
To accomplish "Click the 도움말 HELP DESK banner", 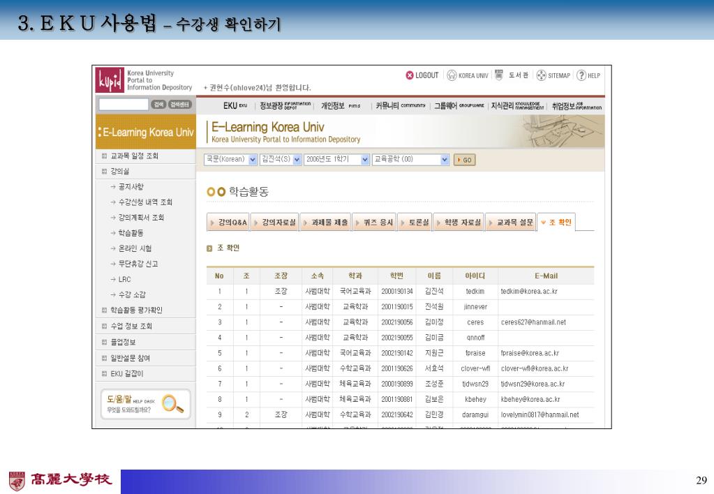I will [x=146, y=404].
